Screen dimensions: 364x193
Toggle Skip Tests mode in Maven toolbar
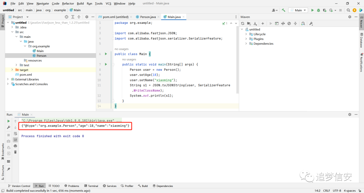[289, 24]
